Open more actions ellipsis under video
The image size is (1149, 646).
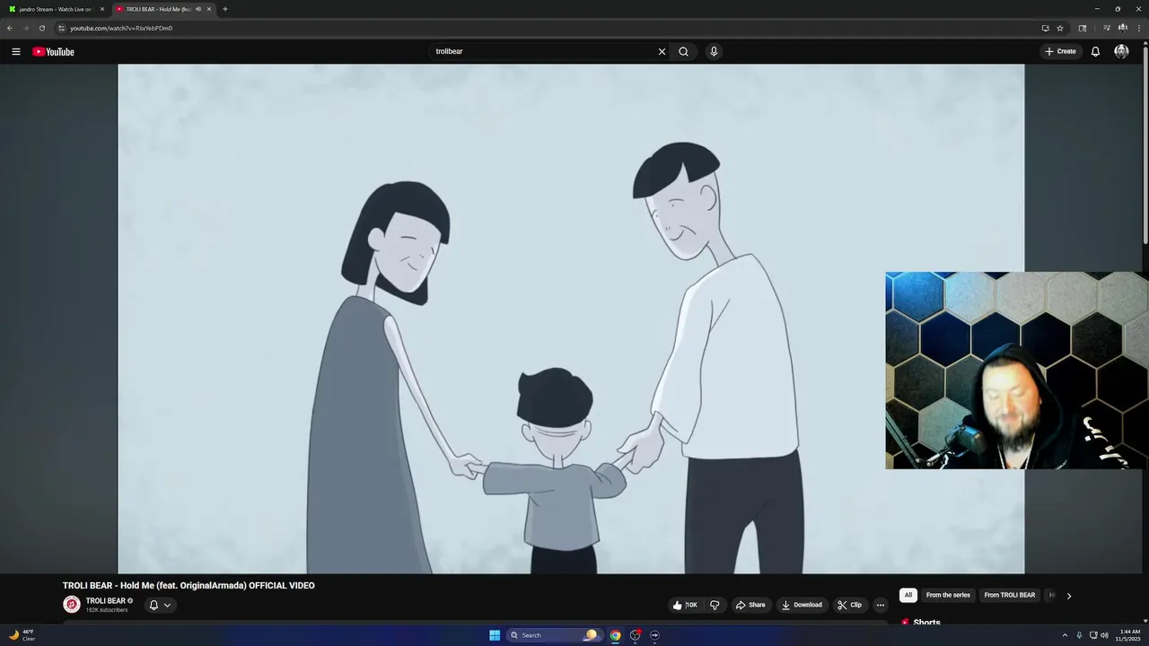(880, 605)
